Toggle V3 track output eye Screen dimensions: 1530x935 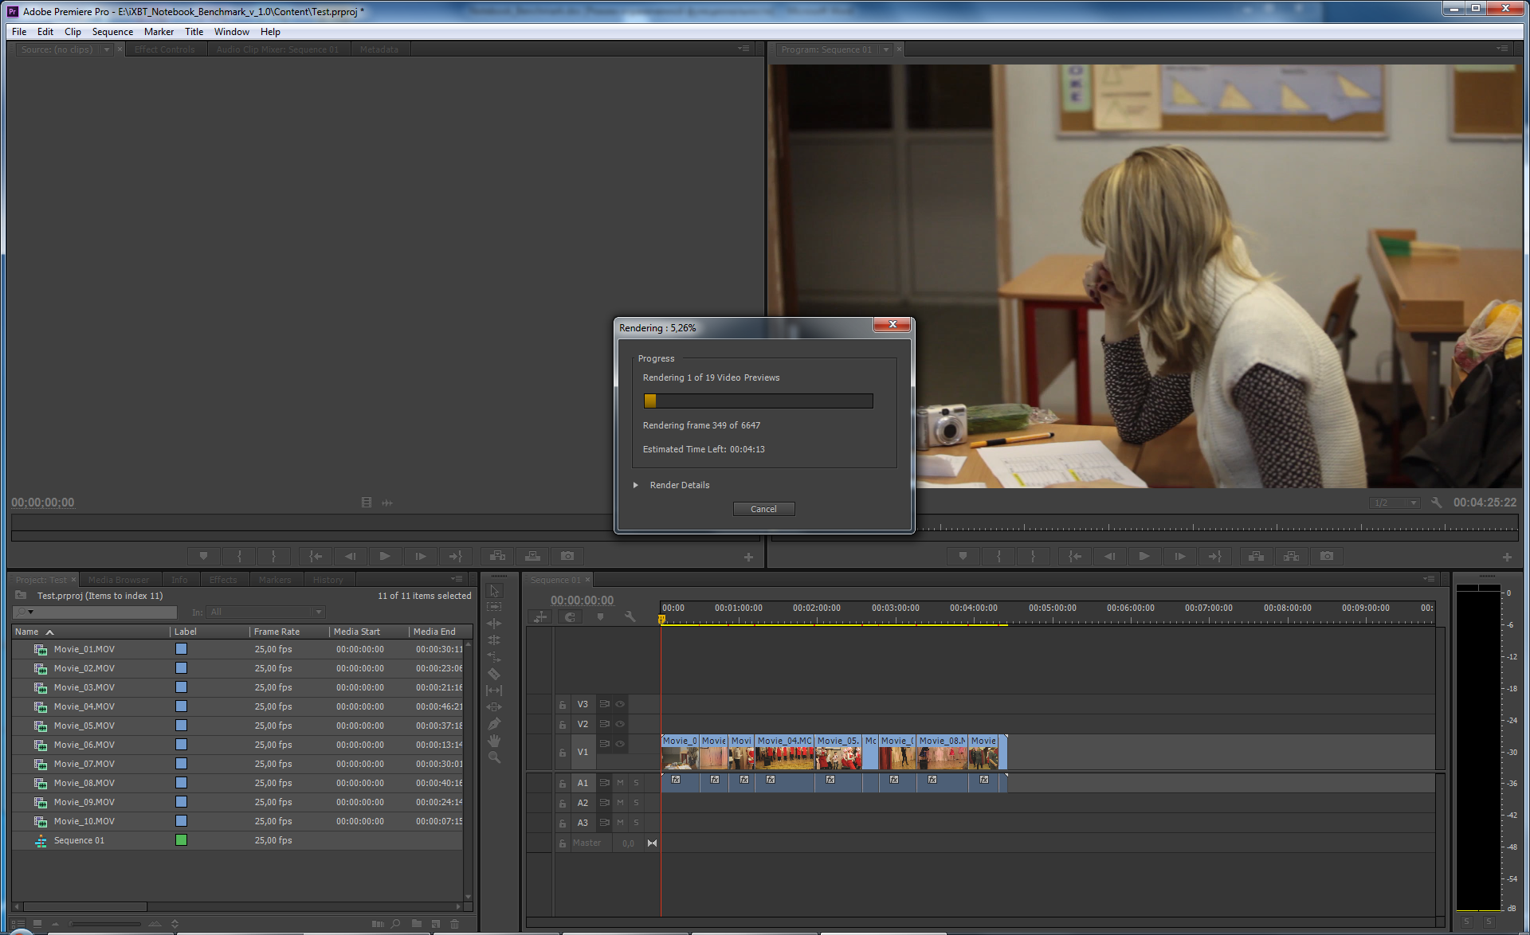tap(620, 704)
